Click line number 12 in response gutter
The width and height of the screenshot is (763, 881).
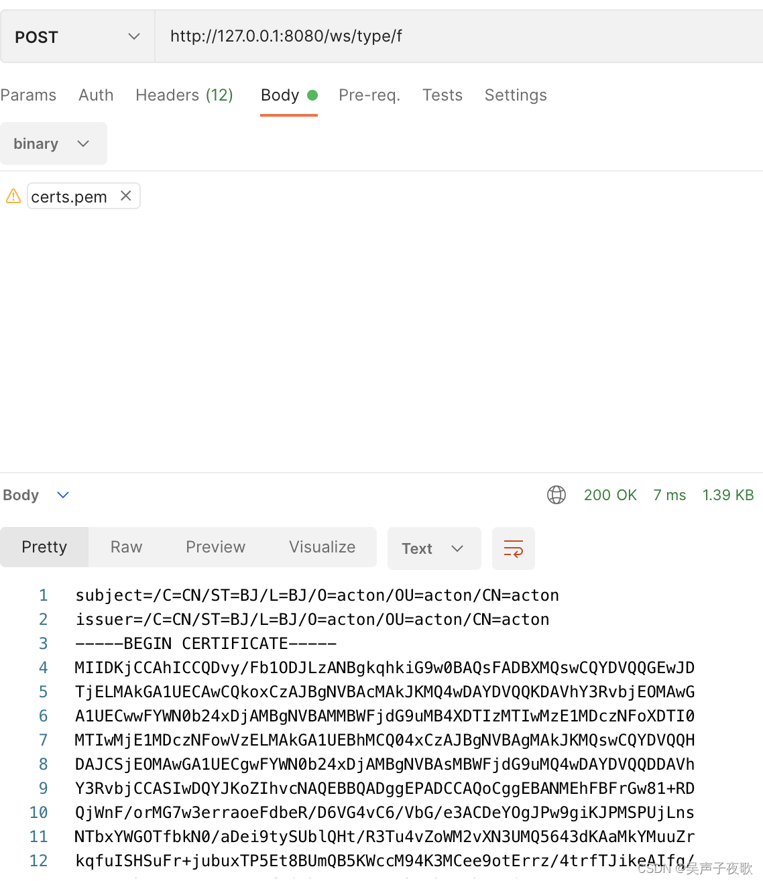pyautogui.click(x=39, y=861)
